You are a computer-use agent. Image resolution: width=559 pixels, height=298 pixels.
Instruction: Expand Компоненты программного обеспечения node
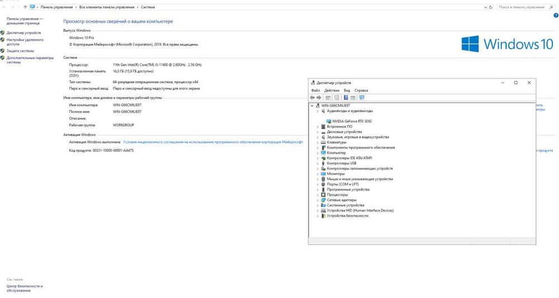click(x=318, y=148)
